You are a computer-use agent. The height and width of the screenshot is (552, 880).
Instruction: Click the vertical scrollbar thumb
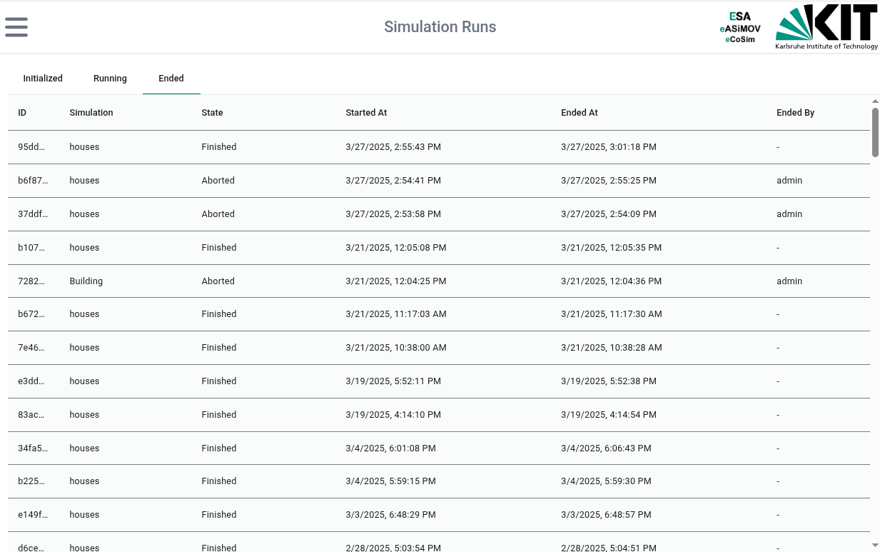(x=875, y=131)
